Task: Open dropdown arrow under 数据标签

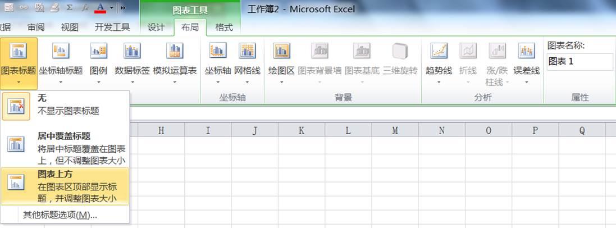Action: point(133,82)
